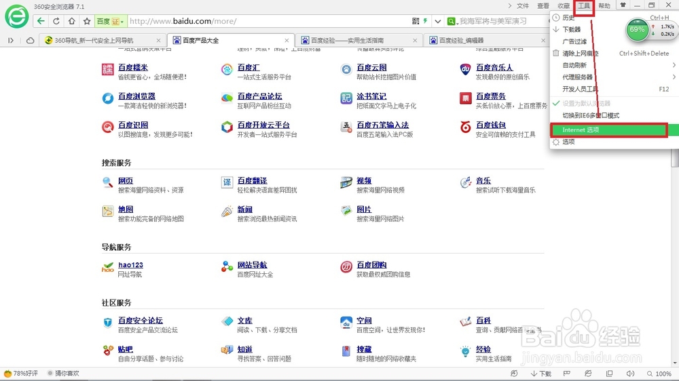Click the 音乐 note icon
Image resolution: width=679 pixels, height=381 pixels.
point(466,182)
